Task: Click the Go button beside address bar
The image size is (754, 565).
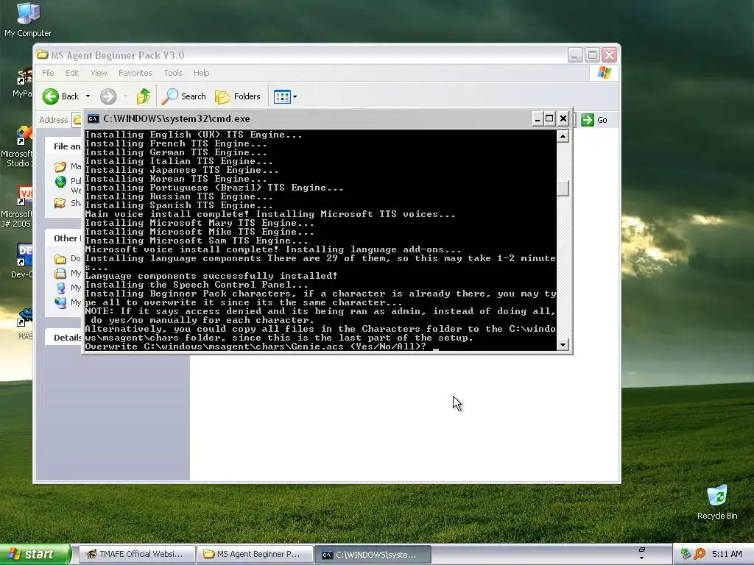Action: 594,120
